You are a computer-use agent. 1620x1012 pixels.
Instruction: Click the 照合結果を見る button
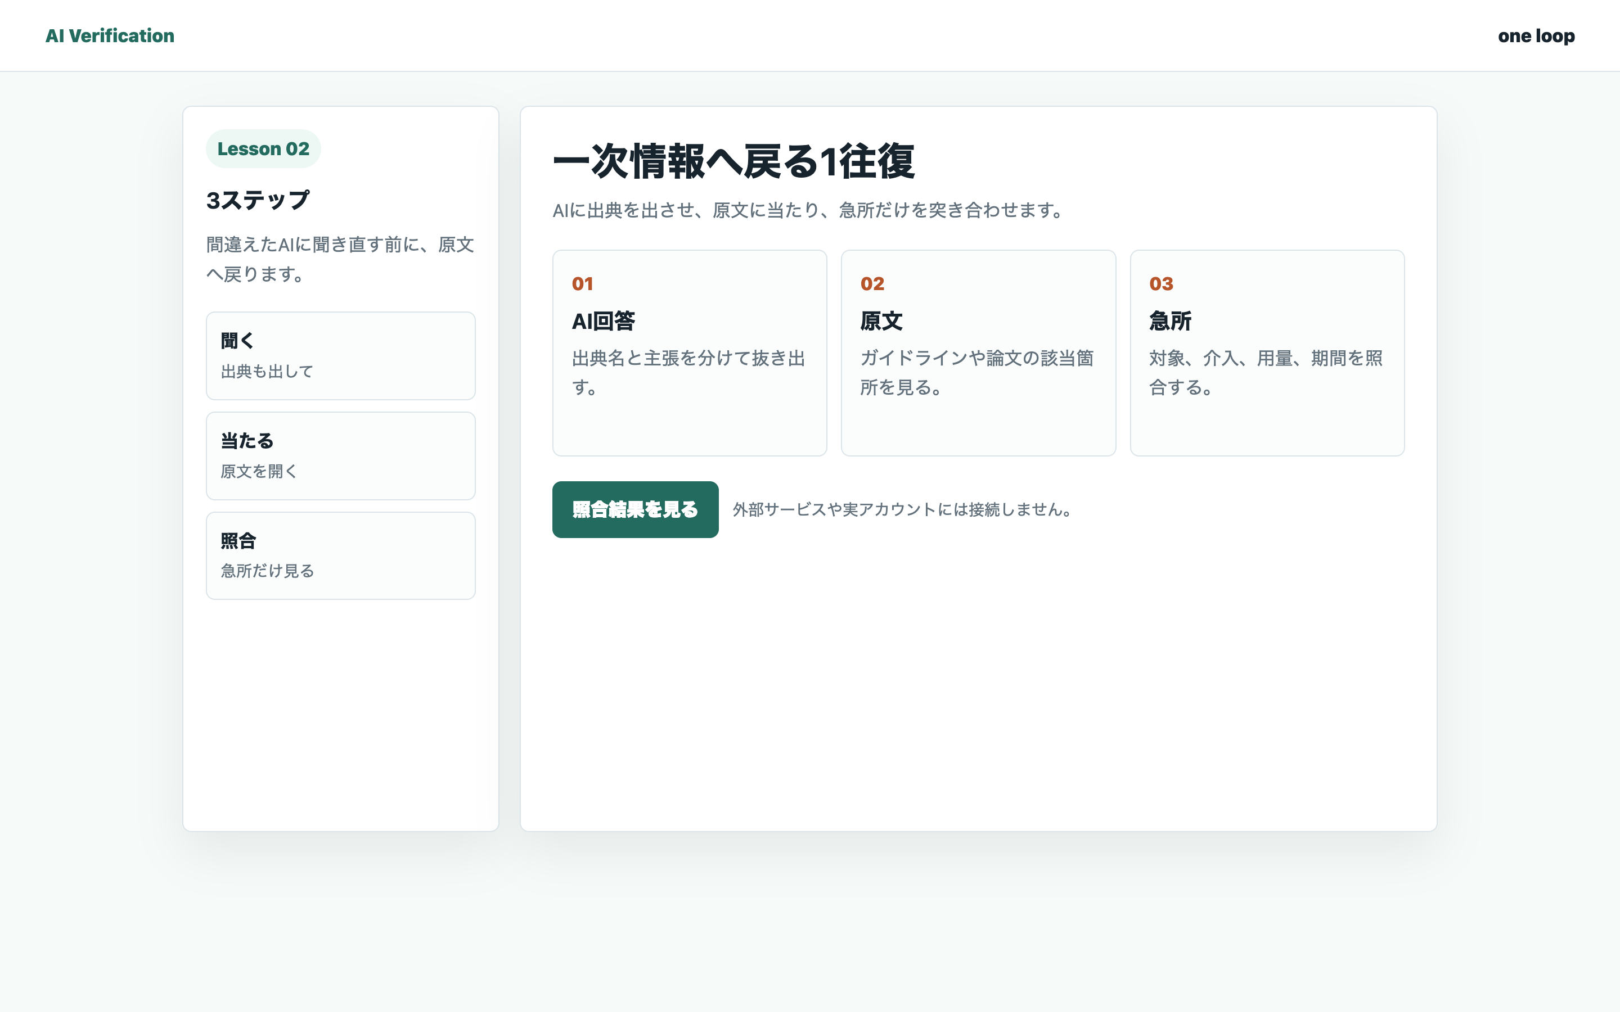pyautogui.click(x=635, y=509)
